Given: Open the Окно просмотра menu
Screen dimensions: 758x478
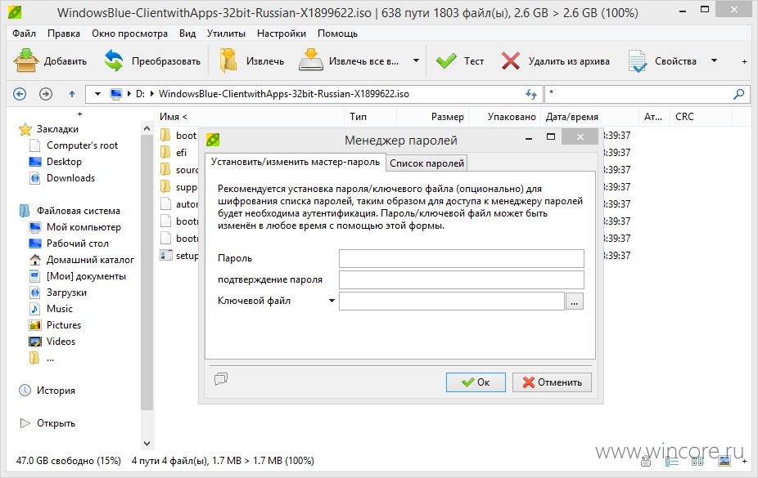Looking at the screenshot, I should point(129,34).
